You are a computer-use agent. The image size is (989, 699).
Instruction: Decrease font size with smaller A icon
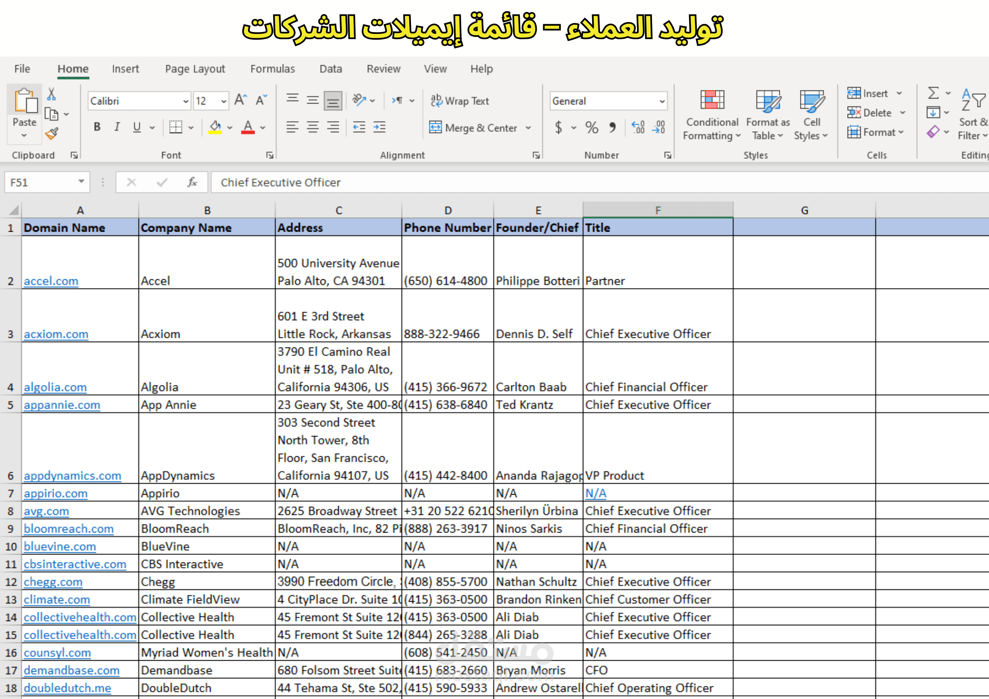261,100
